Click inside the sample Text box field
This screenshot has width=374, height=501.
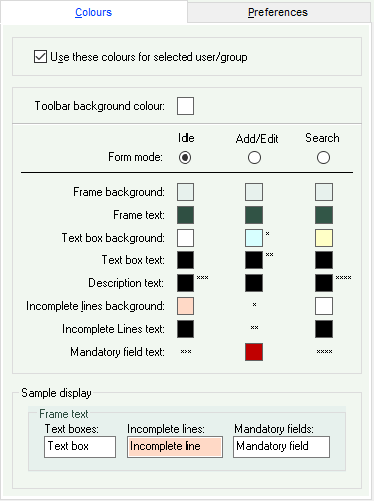(x=80, y=447)
